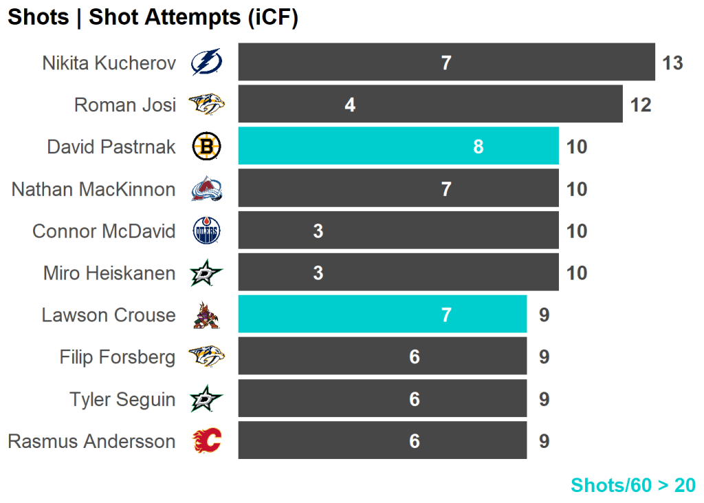
Task: Click the Arizona Coyotes logo
Action: [206, 315]
